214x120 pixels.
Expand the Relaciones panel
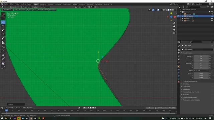click(186, 84)
